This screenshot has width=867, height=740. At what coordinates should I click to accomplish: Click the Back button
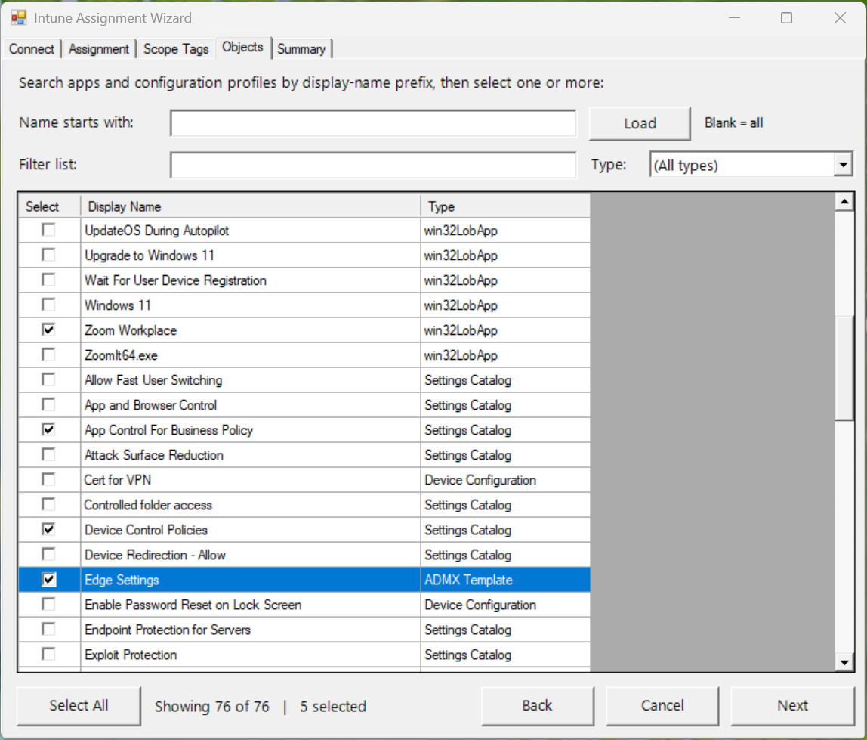point(538,706)
